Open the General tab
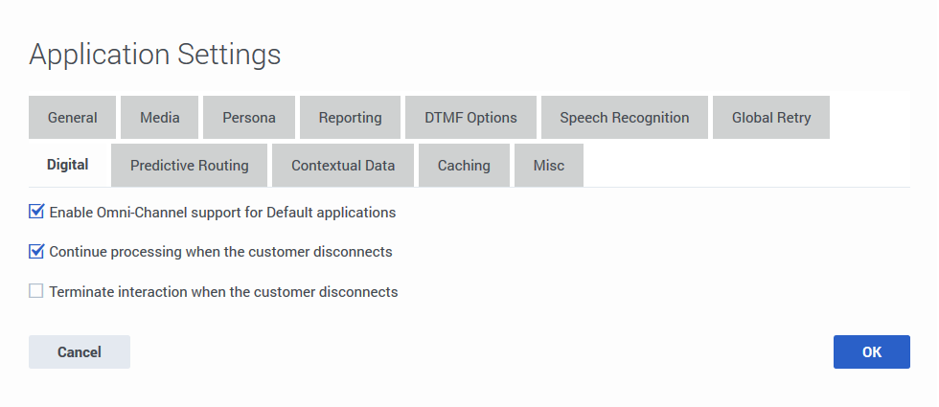Image resolution: width=939 pixels, height=407 pixels. point(73,117)
